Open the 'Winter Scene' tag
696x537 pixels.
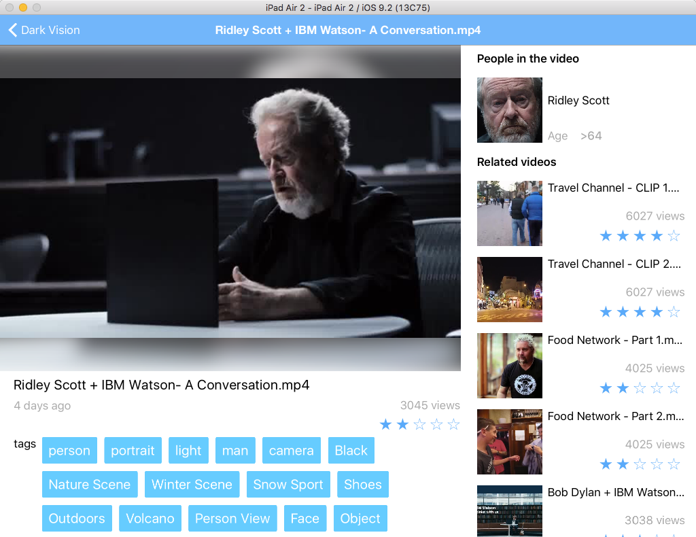click(x=192, y=484)
